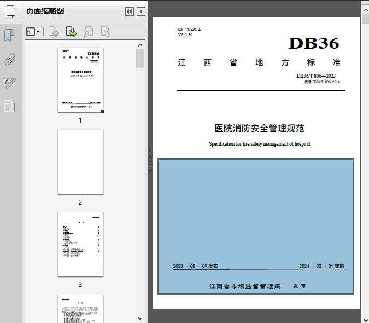
Task: Select page 1 thumbnail
Action: click(80, 80)
